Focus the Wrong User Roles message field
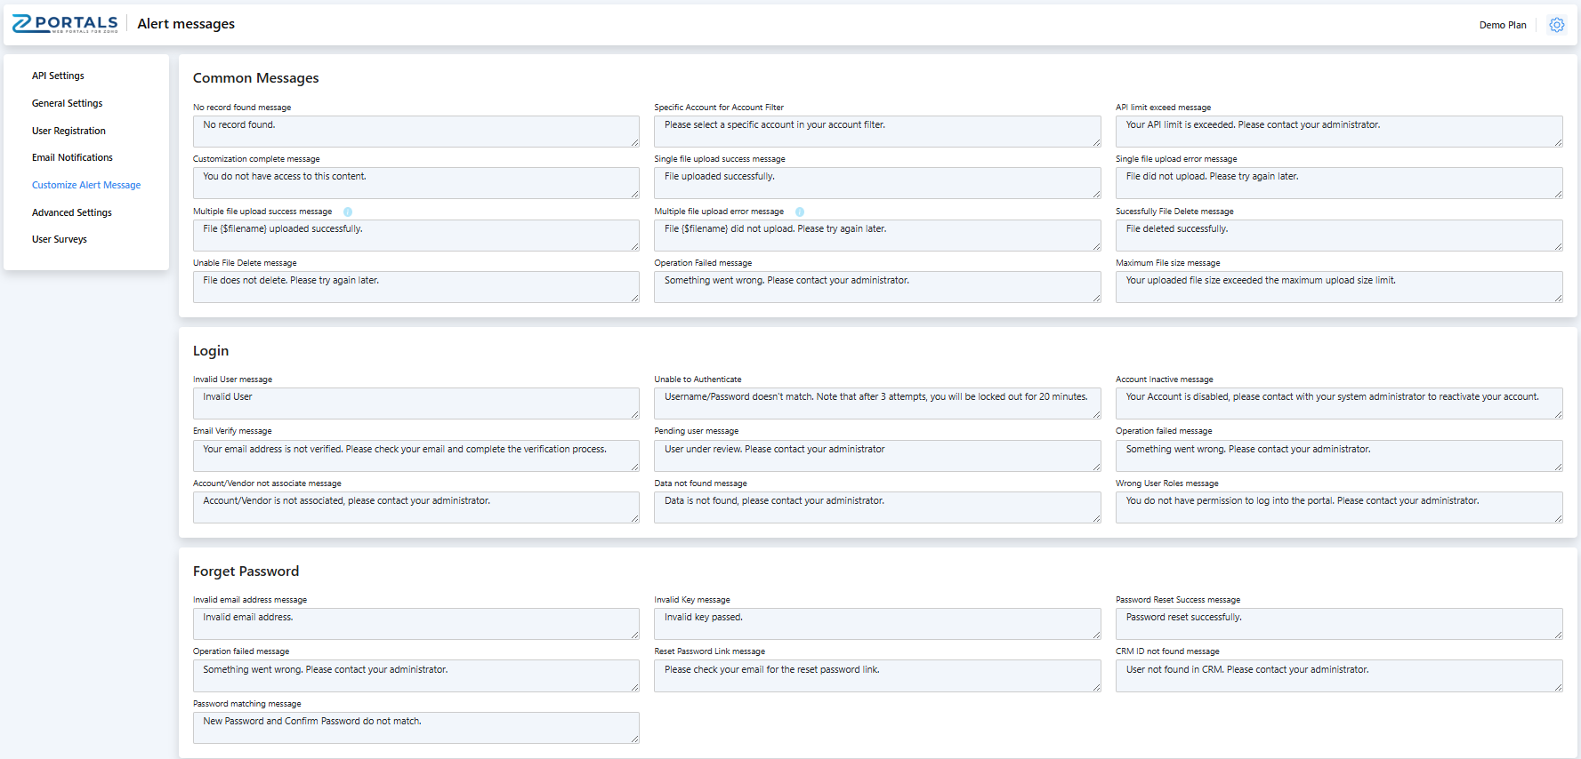The height and width of the screenshot is (759, 1581). [1338, 507]
